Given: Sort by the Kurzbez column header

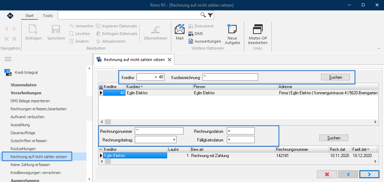Looking at the screenshot, I should point(159,87).
